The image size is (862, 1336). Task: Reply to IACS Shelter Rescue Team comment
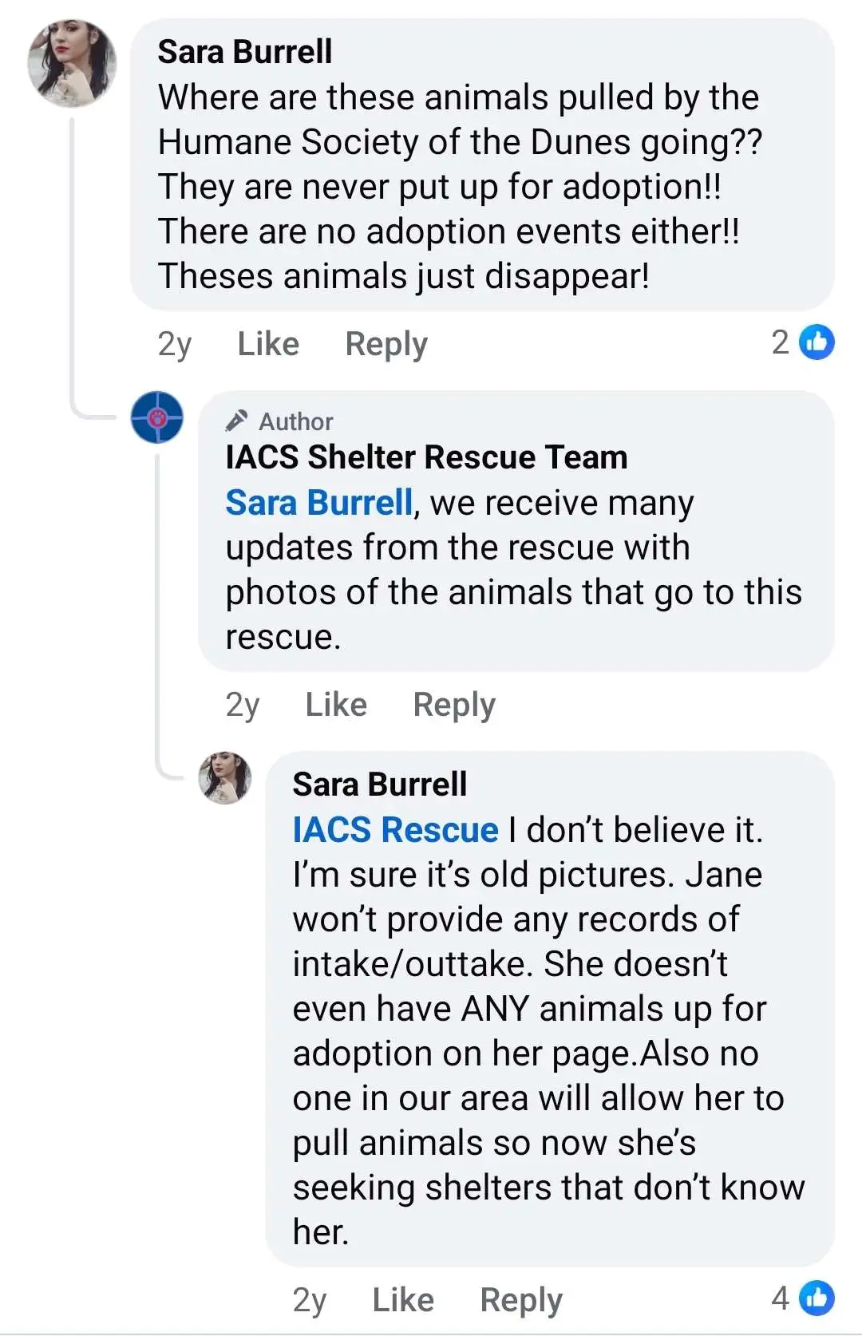tap(454, 705)
